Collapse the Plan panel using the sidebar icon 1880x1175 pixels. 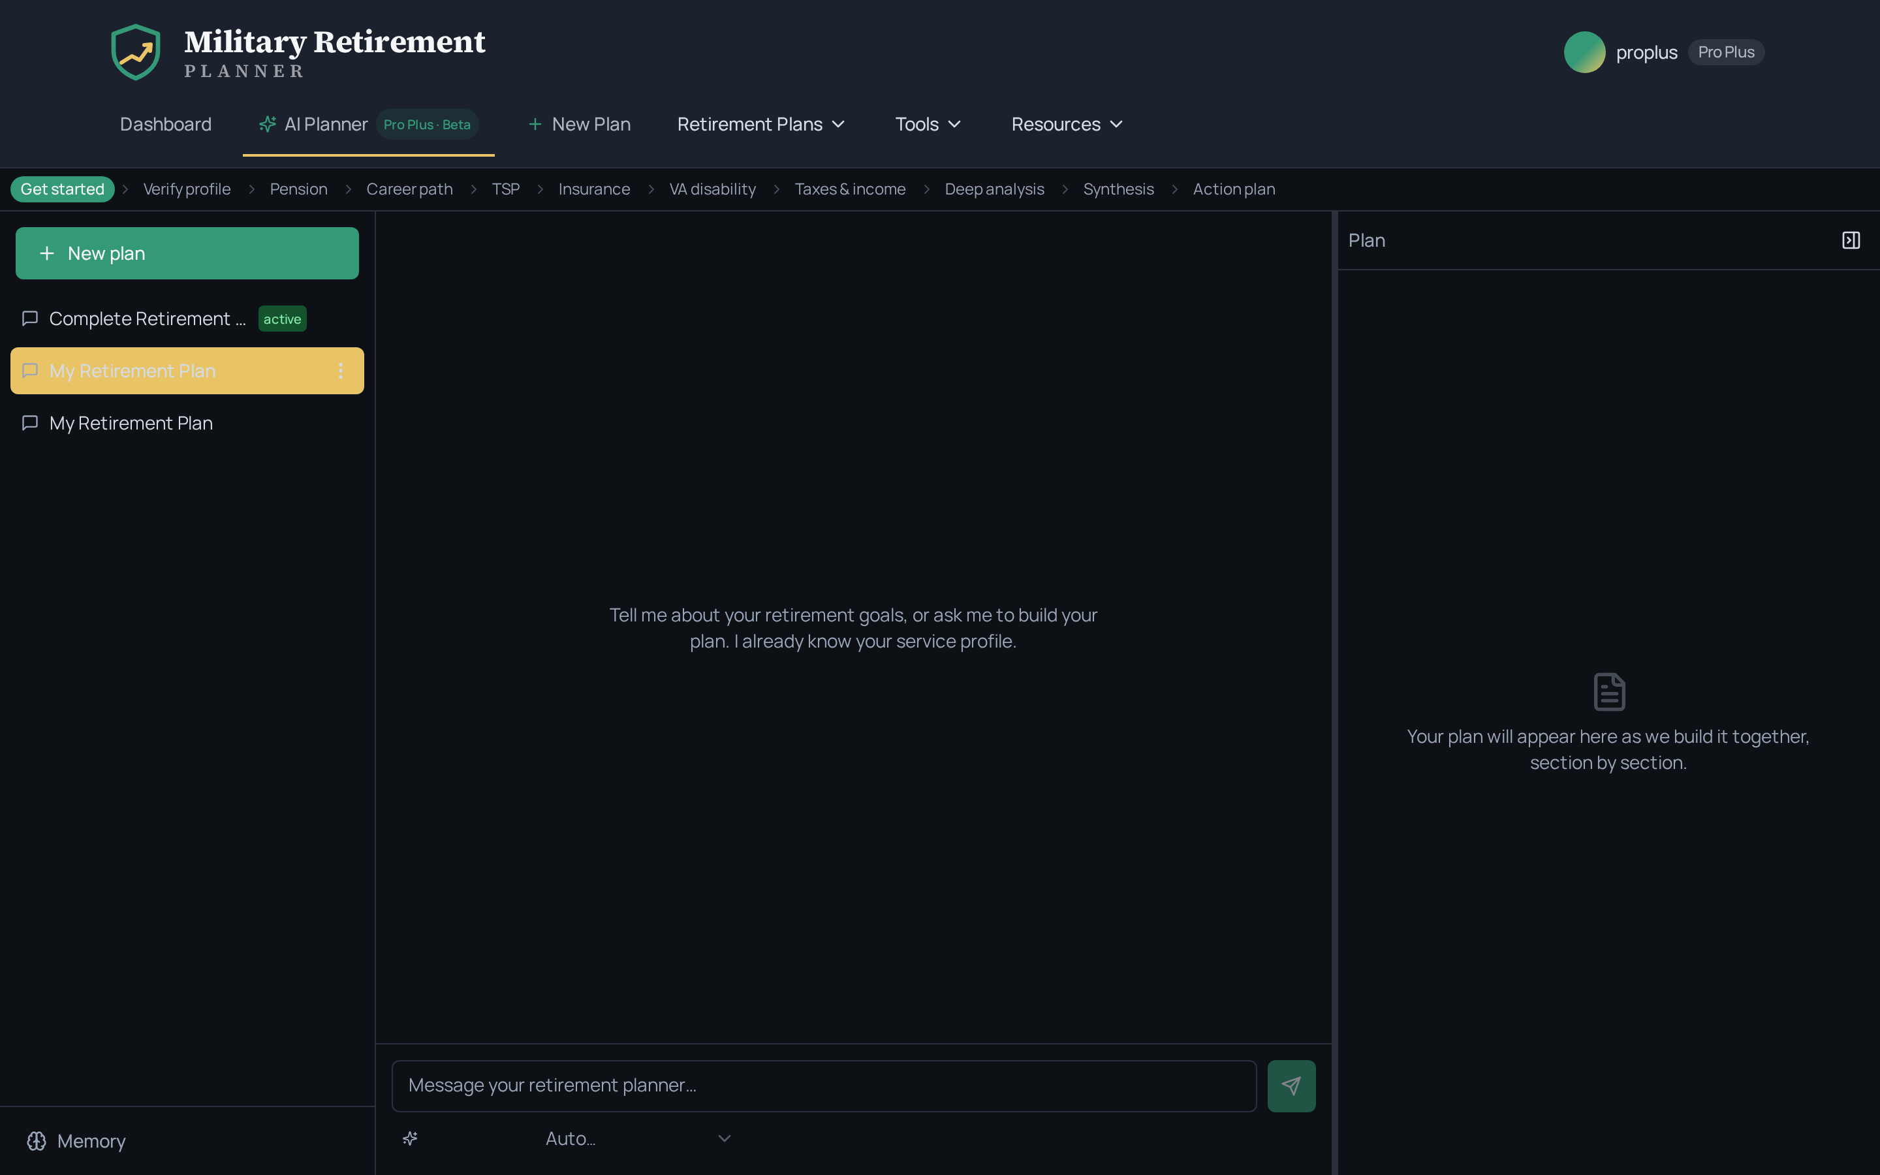coord(1851,240)
